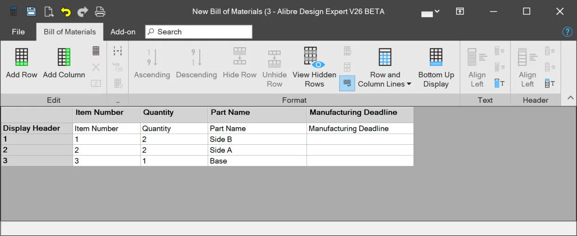The width and height of the screenshot is (577, 236).
Task: Click the Hide Row icon
Action: (x=240, y=56)
